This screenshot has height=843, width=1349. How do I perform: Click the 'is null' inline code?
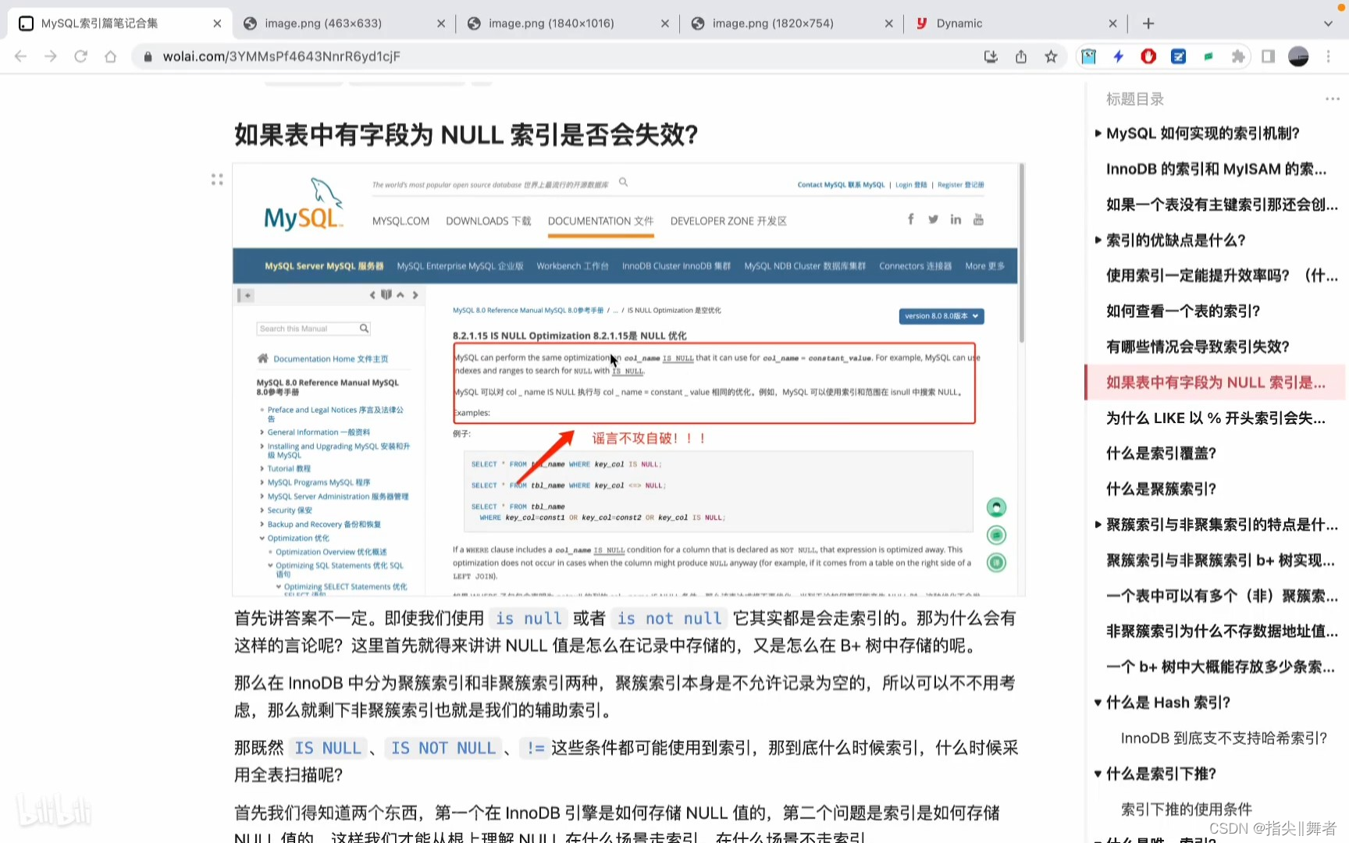(529, 618)
